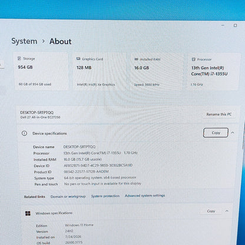Click the Installed on date value

tap(73, 237)
